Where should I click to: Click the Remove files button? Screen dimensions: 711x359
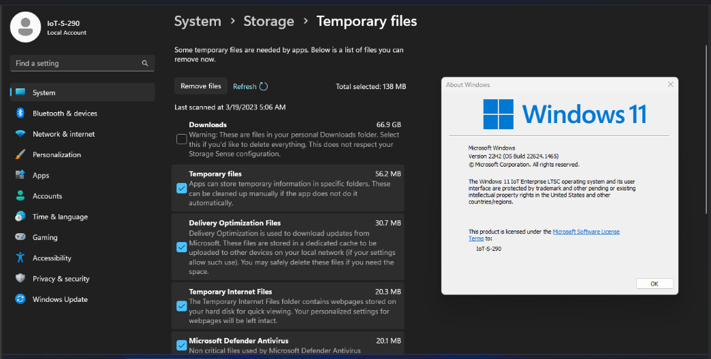(201, 86)
